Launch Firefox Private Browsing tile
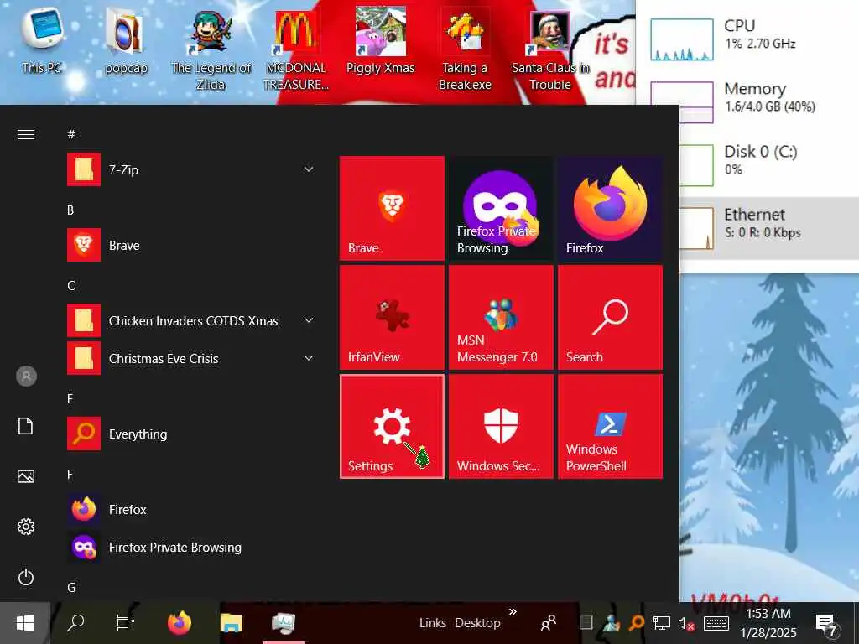This screenshot has height=644, width=859. tap(501, 208)
